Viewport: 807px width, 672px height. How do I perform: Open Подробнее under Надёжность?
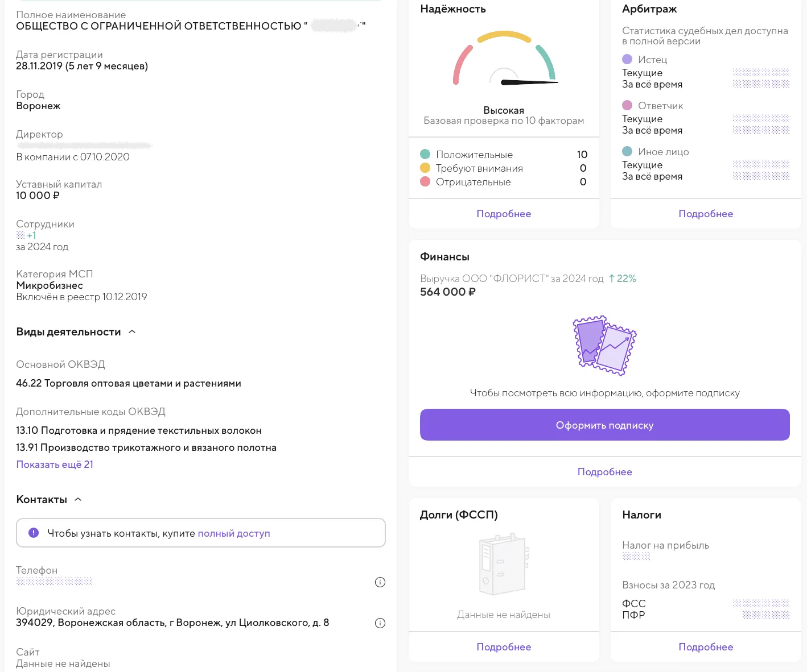click(504, 214)
